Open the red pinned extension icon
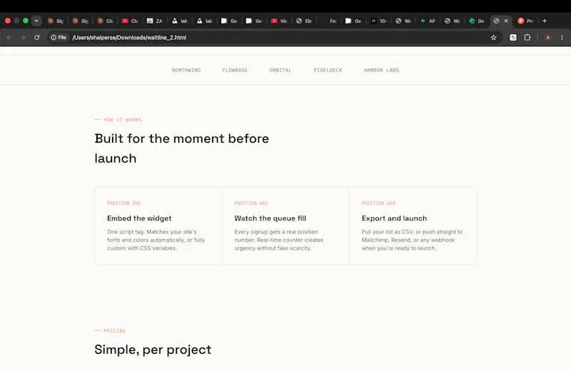This screenshot has height=371, width=571. click(x=512, y=38)
